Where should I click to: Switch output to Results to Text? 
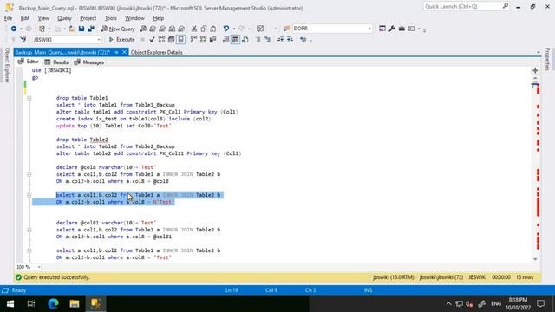[x=225, y=40]
